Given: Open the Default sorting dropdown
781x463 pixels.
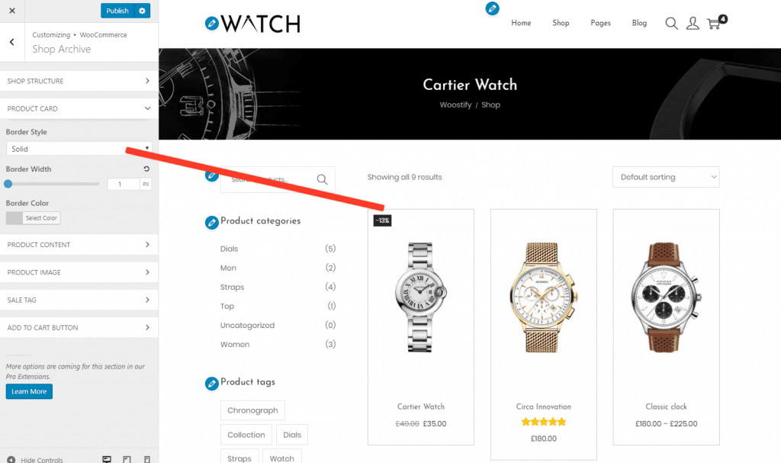Looking at the screenshot, I should pos(666,177).
